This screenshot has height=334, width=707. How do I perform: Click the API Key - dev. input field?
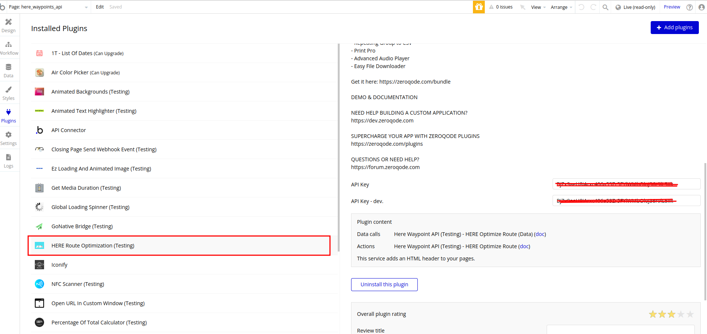pyautogui.click(x=626, y=200)
